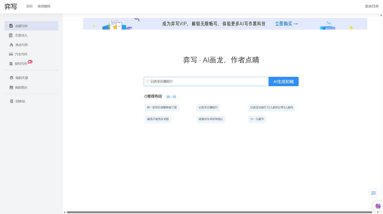Open the 定价 pricing page

tap(30, 6)
